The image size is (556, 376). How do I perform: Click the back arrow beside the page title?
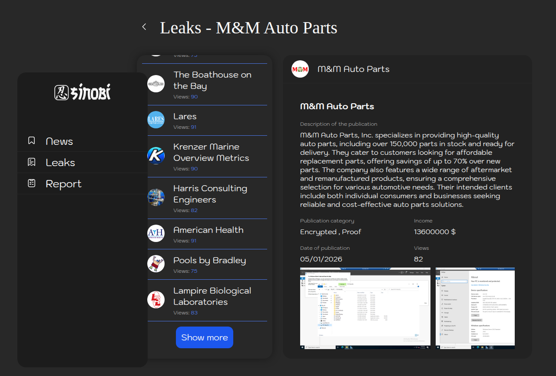144,27
